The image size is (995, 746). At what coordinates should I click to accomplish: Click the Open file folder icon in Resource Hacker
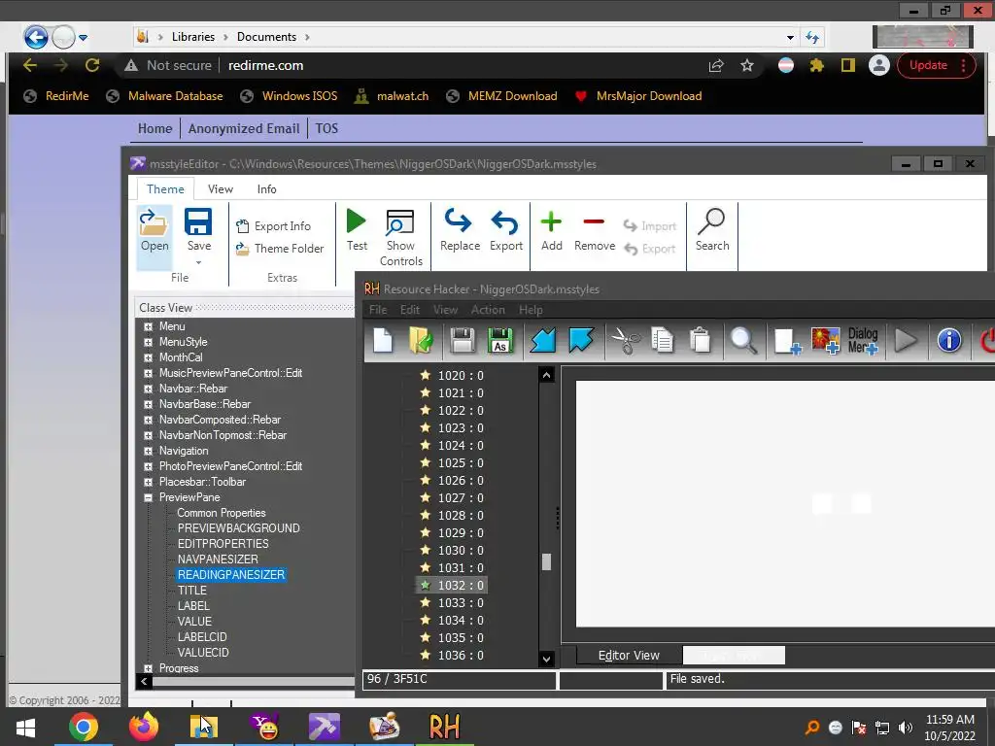pos(421,341)
